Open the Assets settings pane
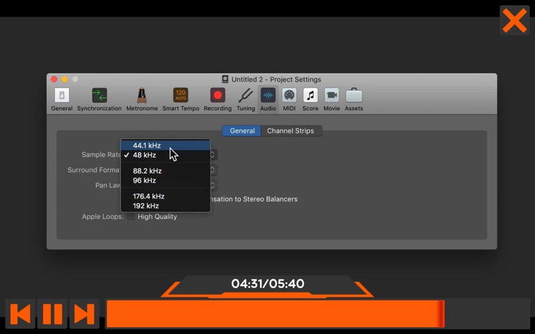The width and height of the screenshot is (535, 334). pos(354,100)
